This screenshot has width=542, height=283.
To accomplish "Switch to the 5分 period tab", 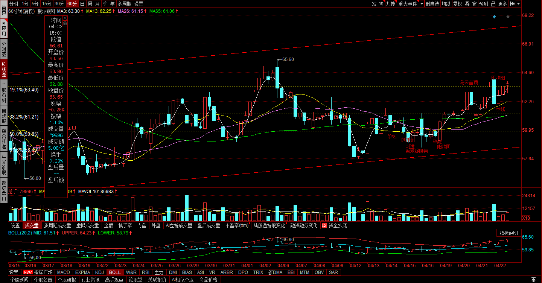I will coord(35,4).
